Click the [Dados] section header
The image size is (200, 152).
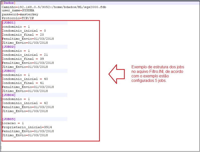(9, 3)
